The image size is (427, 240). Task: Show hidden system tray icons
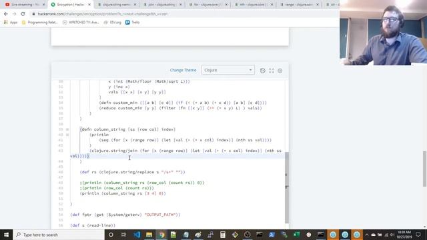(x=367, y=235)
